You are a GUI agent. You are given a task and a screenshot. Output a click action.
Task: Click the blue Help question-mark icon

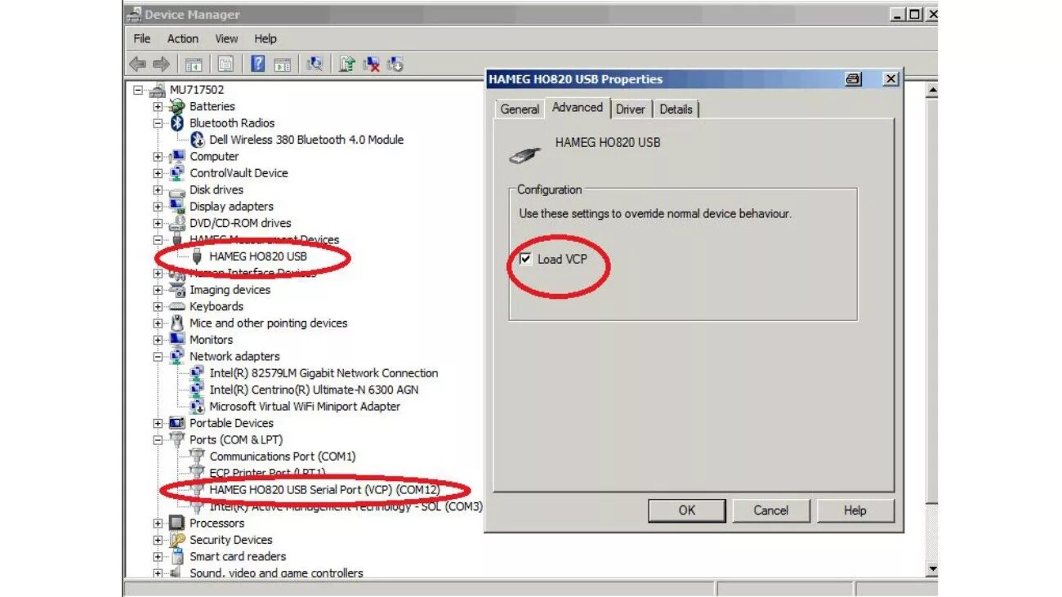[x=257, y=64]
